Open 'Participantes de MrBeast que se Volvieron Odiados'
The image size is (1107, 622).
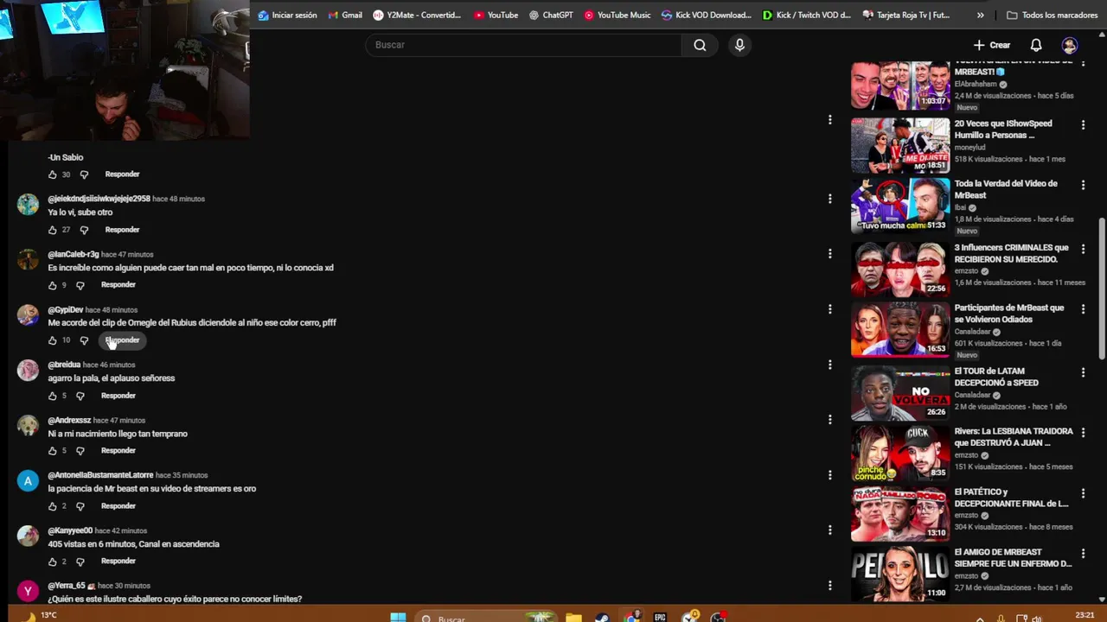(x=1009, y=314)
